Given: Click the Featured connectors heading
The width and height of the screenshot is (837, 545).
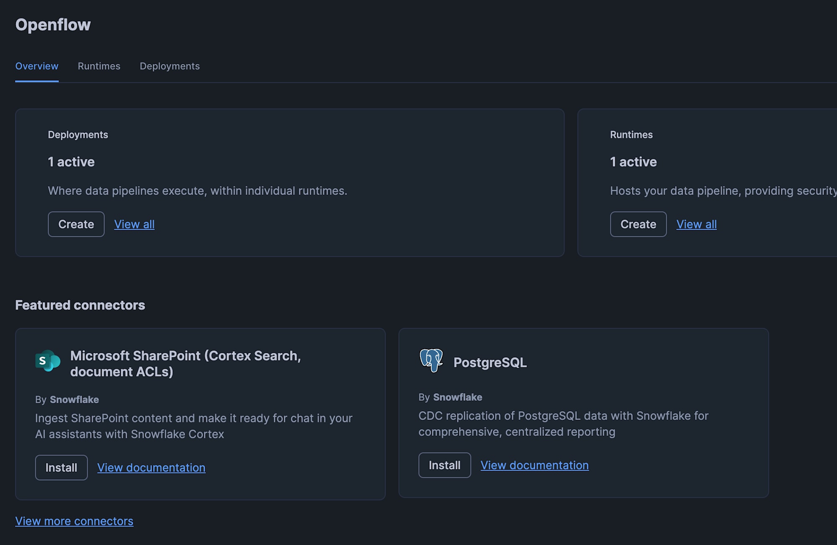Looking at the screenshot, I should (80, 305).
